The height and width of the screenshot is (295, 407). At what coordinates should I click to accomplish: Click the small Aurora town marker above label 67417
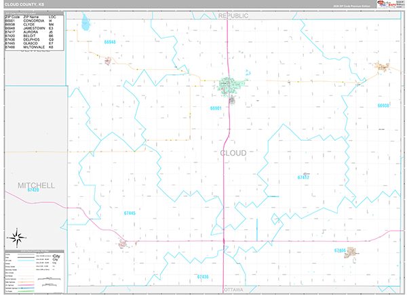pos(307,174)
